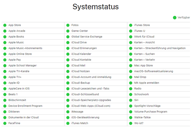
Task: Click the status indicator for Mac App Store
Action: 131,66
